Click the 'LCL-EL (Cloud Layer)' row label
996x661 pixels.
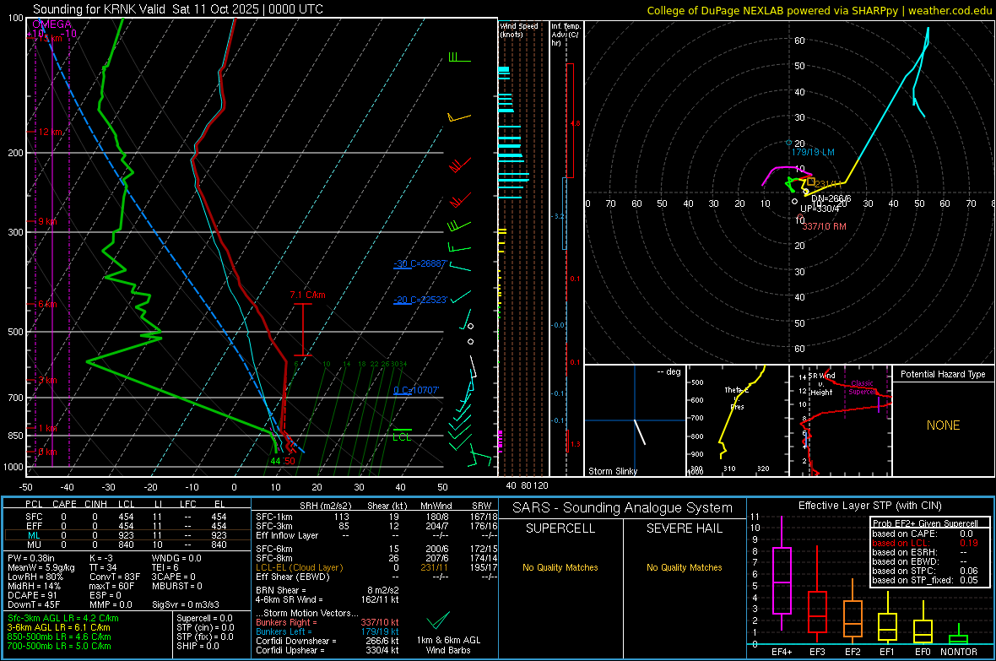click(299, 567)
